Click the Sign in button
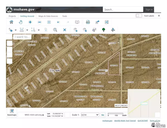The height and width of the screenshot is (128, 167). (149, 10)
